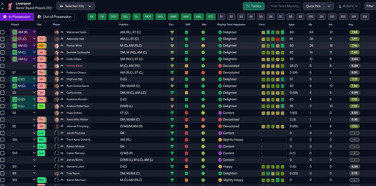
Task: Click the Liverpool club crest icon
Action: (10, 6)
